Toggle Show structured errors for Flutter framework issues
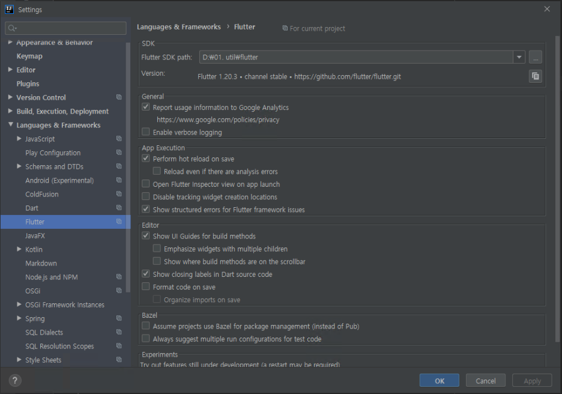The height and width of the screenshot is (394, 562). pyautogui.click(x=146, y=209)
